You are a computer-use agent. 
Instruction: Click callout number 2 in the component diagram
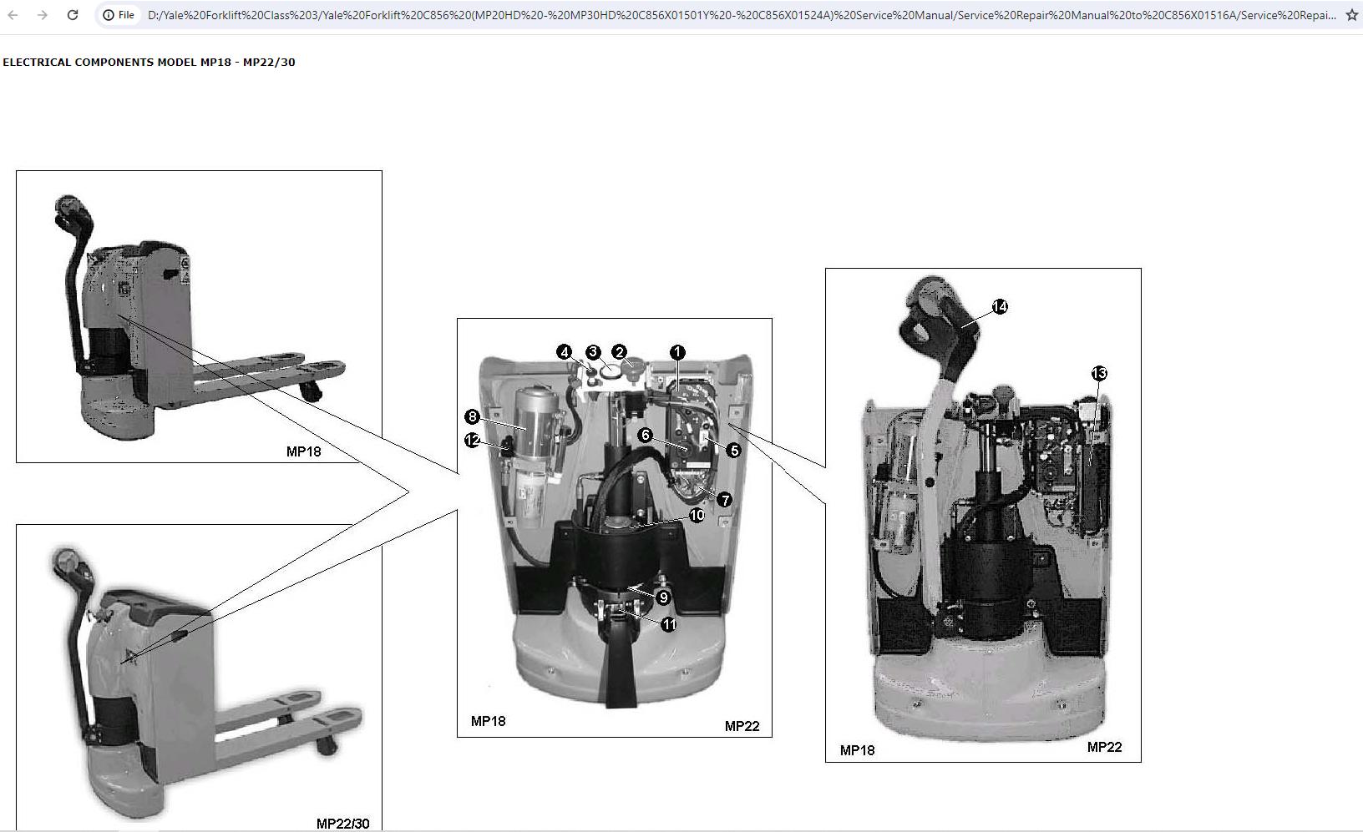(619, 352)
